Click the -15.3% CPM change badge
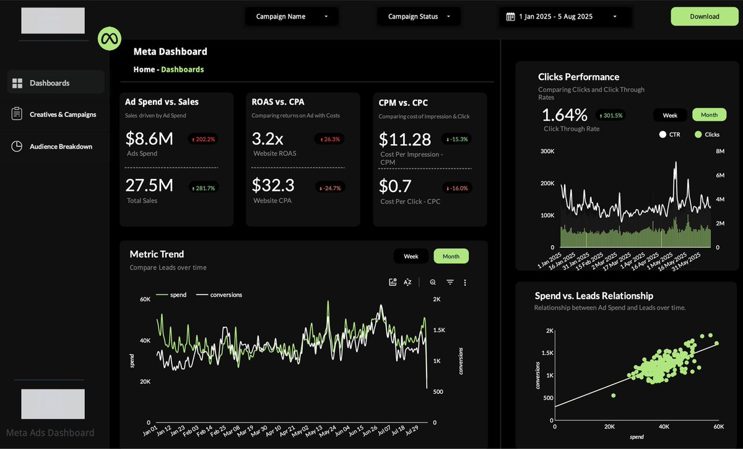The height and width of the screenshot is (449, 743). click(457, 139)
